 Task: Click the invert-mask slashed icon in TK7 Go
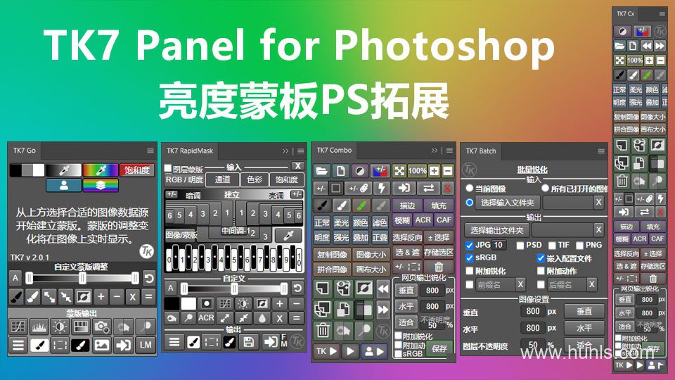(x=83, y=296)
